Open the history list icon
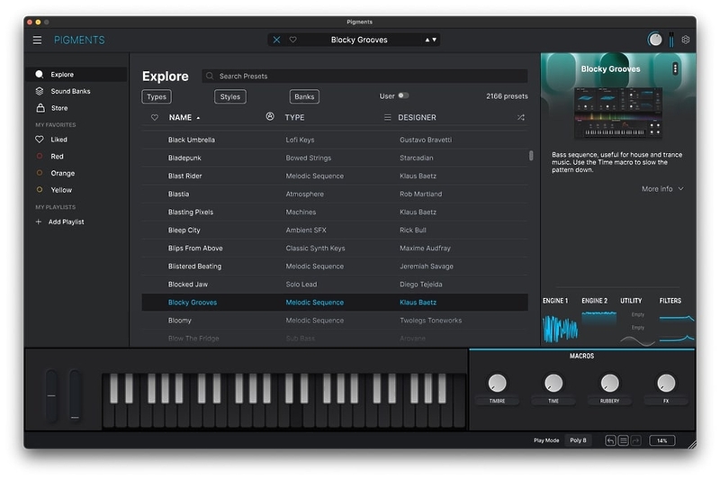Image resolution: width=720 pixels, height=480 pixels. 623,441
